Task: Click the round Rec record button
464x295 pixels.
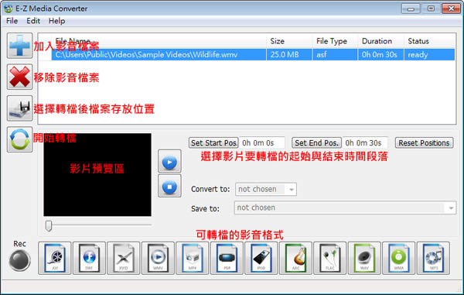Action: pyautogui.click(x=19, y=260)
